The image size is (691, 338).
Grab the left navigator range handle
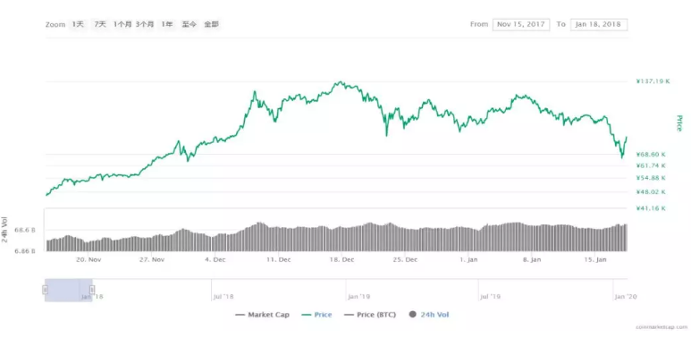pos(45,290)
